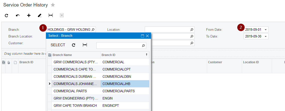The image size is (285, 111).
Task: Click the Export to Excel icon
Action: tap(62, 15)
